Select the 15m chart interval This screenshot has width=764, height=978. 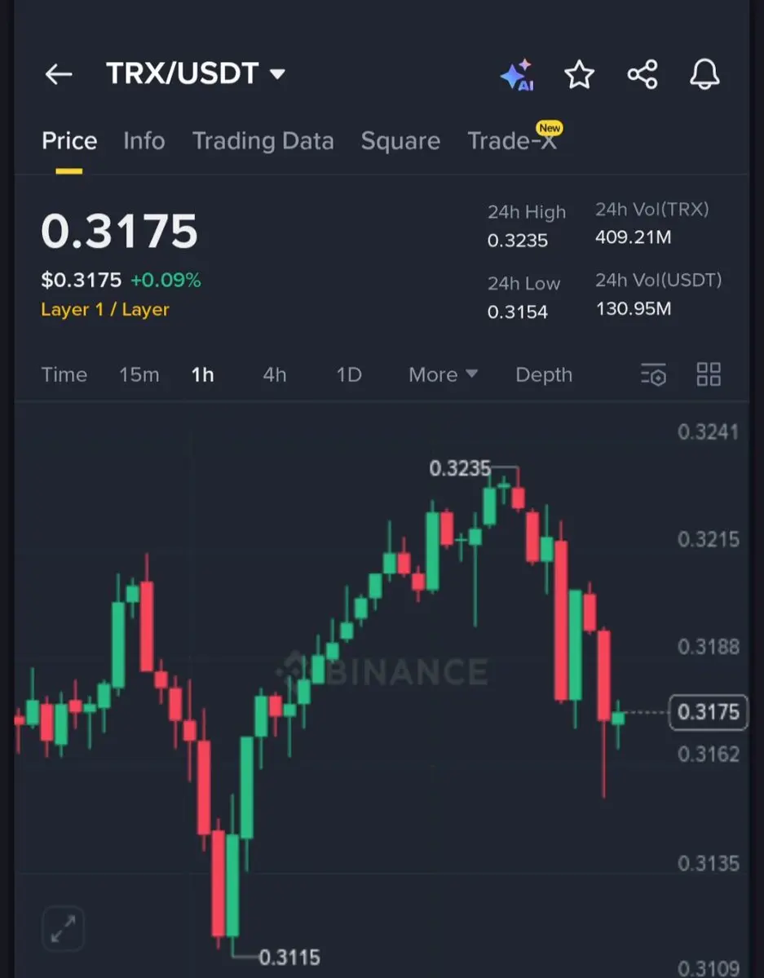(x=139, y=375)
